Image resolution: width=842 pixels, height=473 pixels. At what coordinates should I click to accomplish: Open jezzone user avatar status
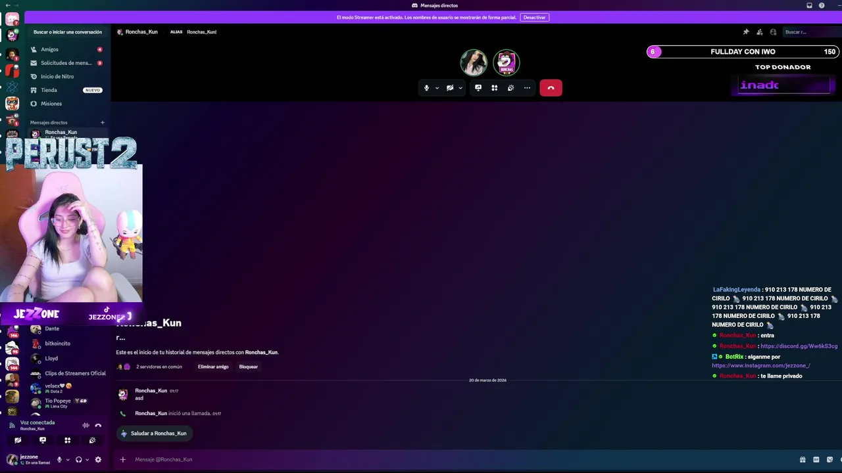point(12,459)
